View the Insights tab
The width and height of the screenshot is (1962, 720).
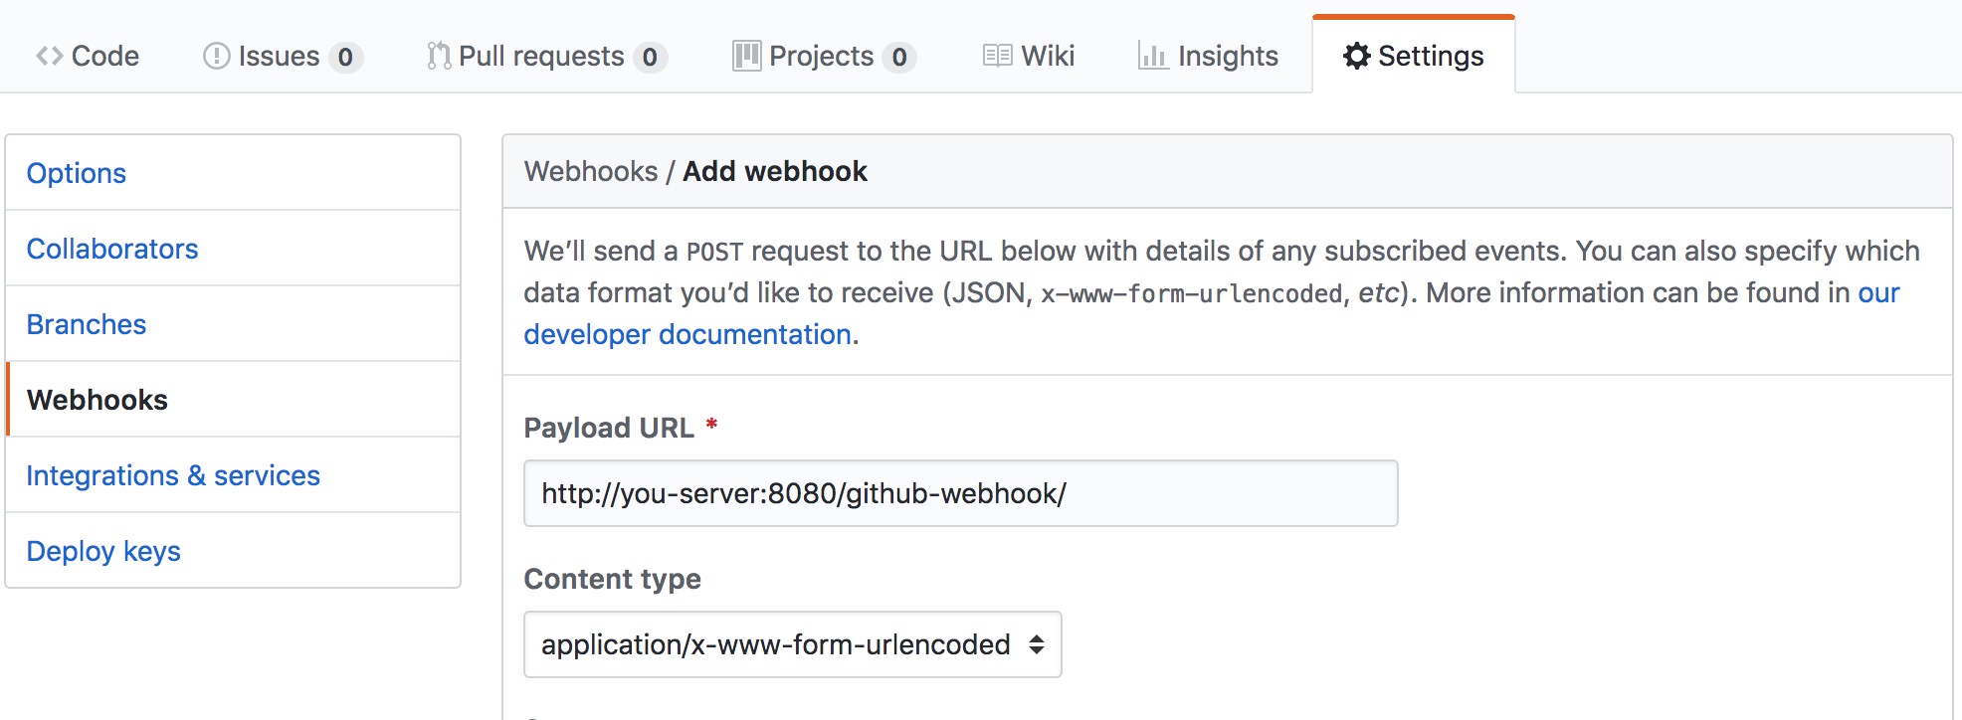(1208, 56)
